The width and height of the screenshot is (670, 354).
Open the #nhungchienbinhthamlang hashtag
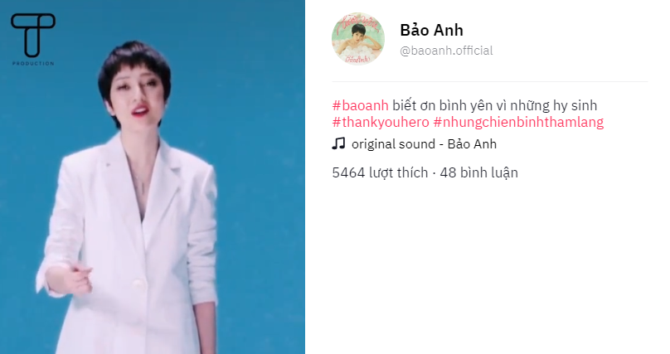(x=518, y=122)
